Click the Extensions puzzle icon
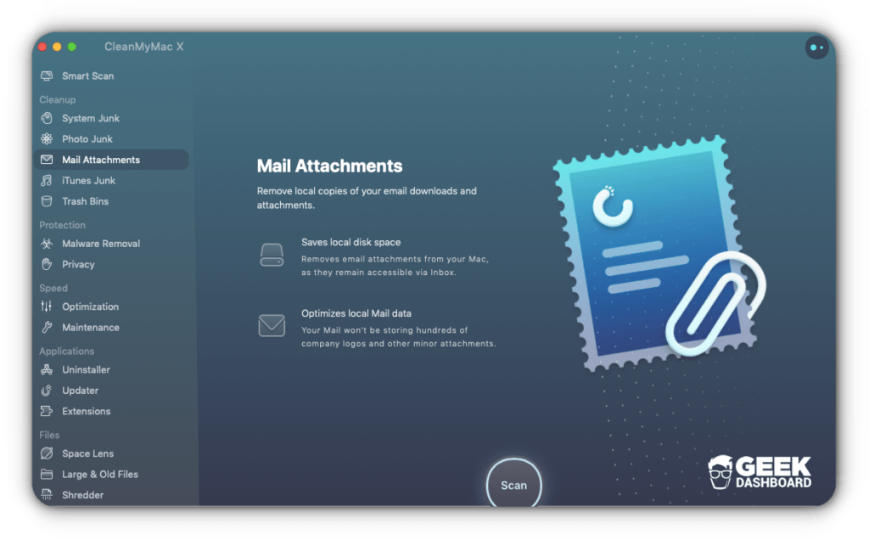The image size is (869, 540). (x=47, y=412)
